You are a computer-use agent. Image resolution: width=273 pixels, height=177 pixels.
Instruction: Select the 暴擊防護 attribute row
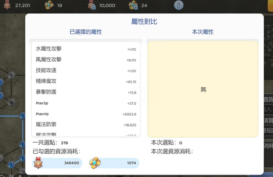[x=86, y=92]
